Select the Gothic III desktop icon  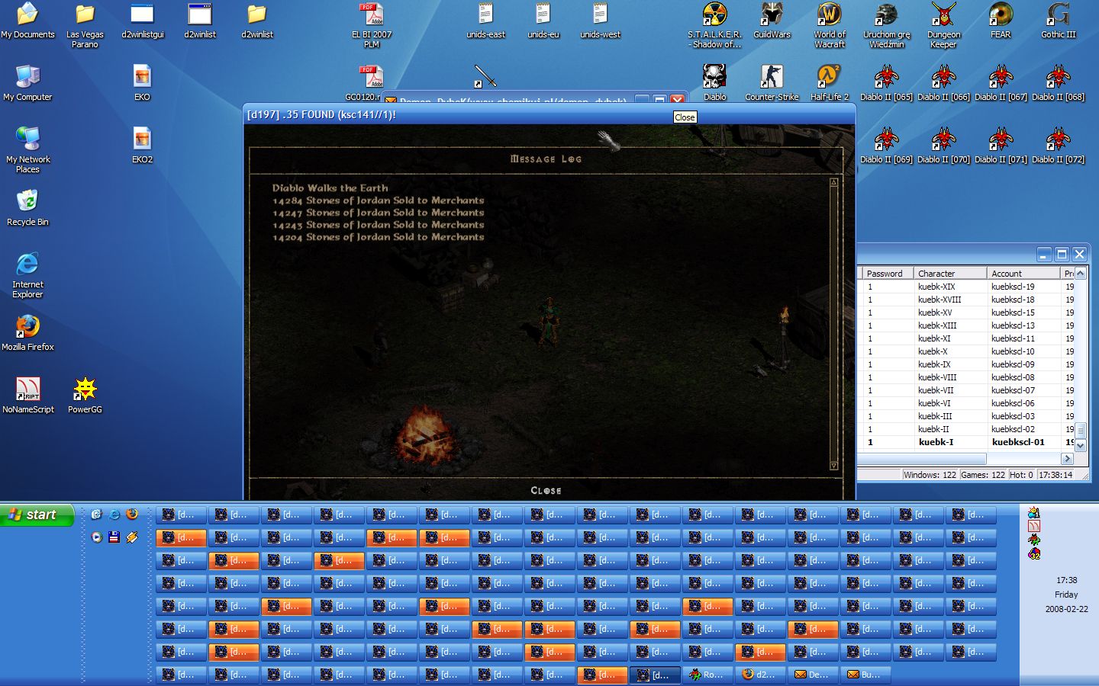click(x=1058, y=21)
